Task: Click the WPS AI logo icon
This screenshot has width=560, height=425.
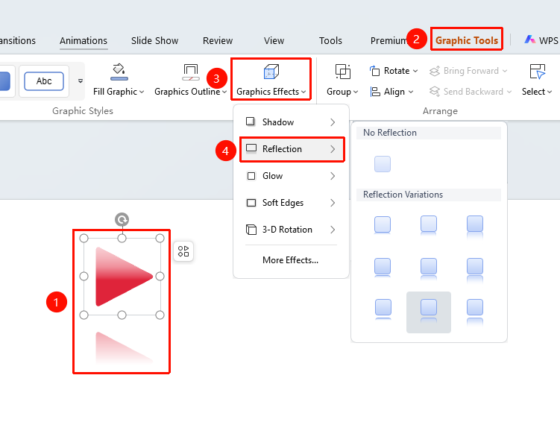Action: [529, 40]
